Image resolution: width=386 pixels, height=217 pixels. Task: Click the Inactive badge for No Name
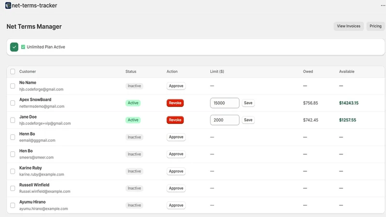[x=134, y=86]
